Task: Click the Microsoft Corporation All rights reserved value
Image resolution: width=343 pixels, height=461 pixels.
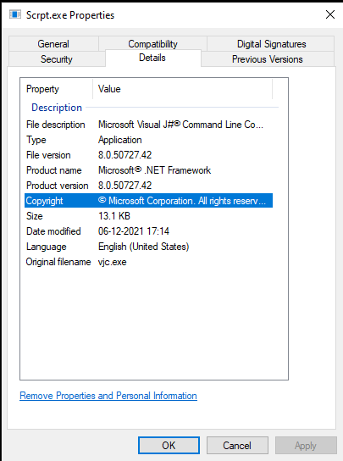Action: point(182,201)
